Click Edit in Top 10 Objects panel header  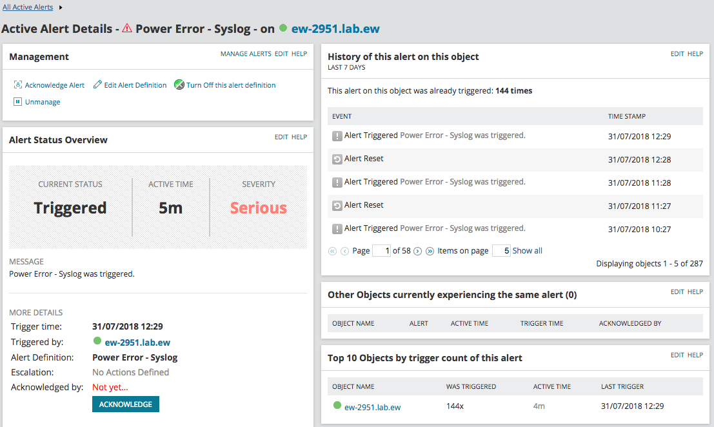[x=677, y=355]
